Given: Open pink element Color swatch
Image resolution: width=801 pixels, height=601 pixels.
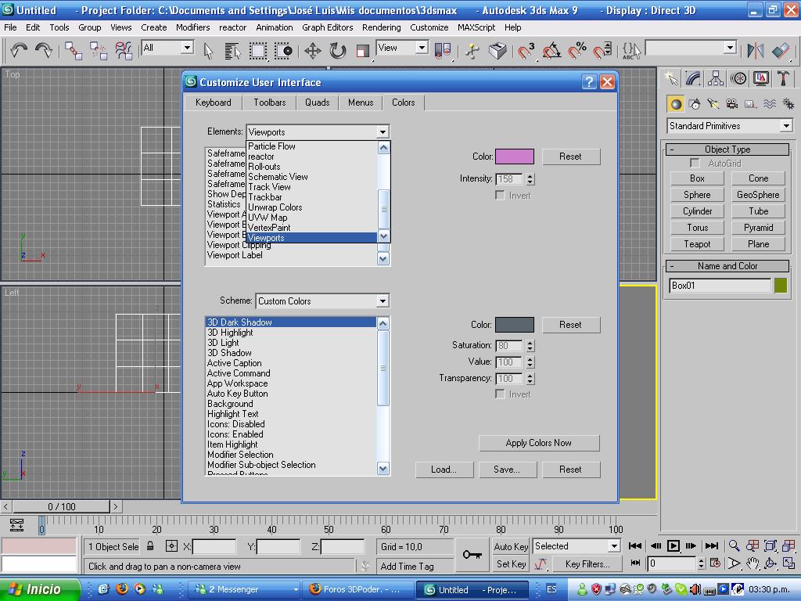Looking at the screenshot, I should point(515,157).
